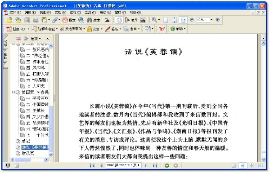Image resolution: width=270 pixels, height=173 pixels.
Task: Select the Hand tool
Action: 119,20
